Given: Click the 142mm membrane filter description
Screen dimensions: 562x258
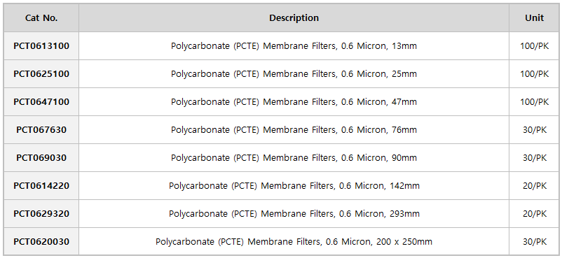Looking at the screenshot, I should 294,186.
